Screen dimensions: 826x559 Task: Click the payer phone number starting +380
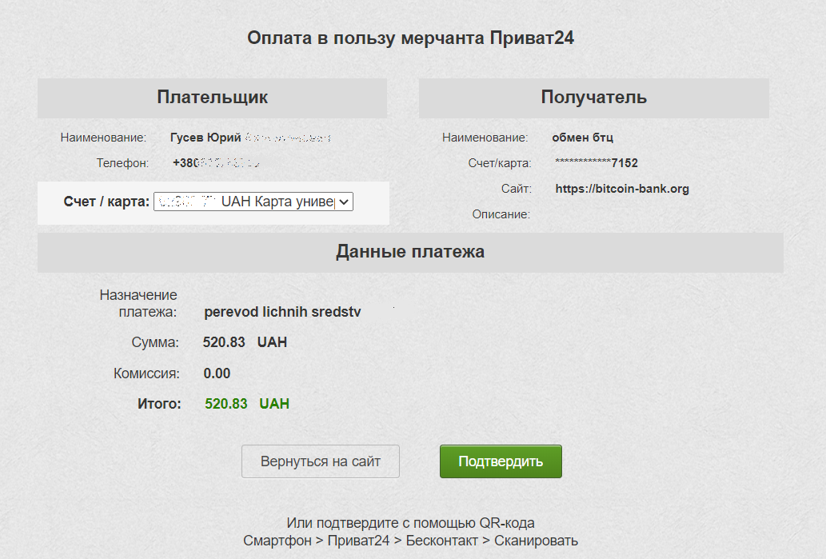(216, 163)
